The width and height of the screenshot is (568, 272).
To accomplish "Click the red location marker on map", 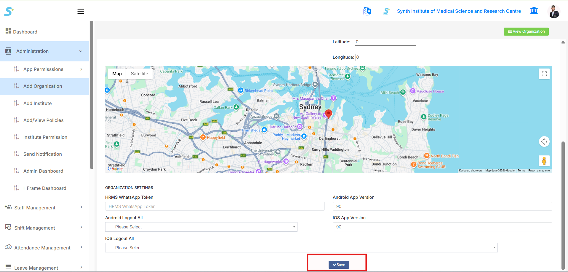I will pos(329,114).
